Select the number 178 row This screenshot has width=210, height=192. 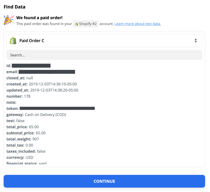(x=18, y=96)
